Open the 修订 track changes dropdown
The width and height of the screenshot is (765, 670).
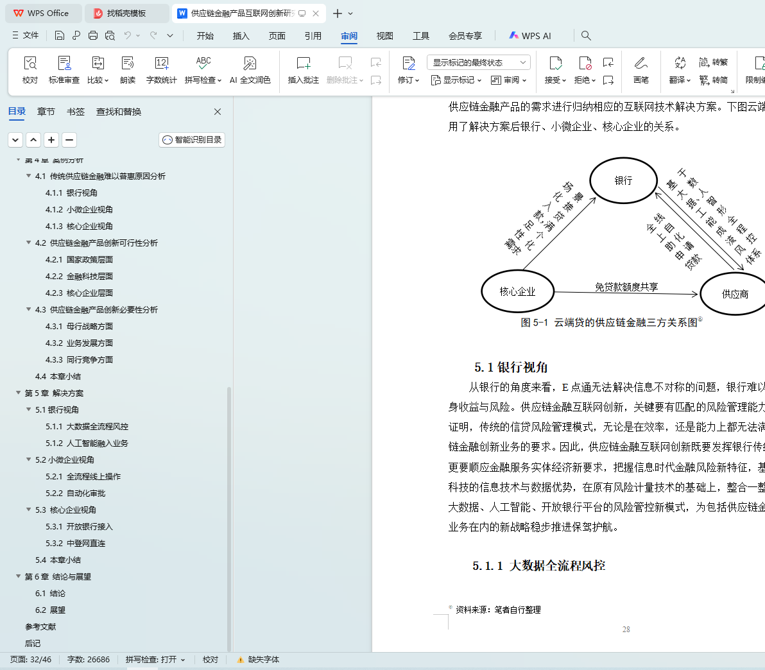point(408,70)
